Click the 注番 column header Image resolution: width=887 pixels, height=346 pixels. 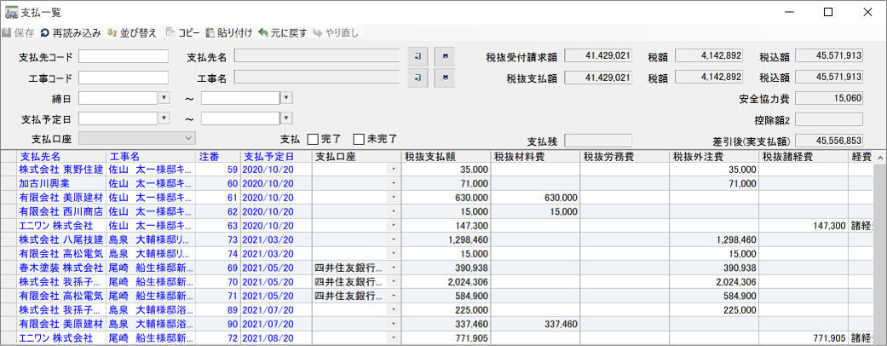[x=209, y=157]
